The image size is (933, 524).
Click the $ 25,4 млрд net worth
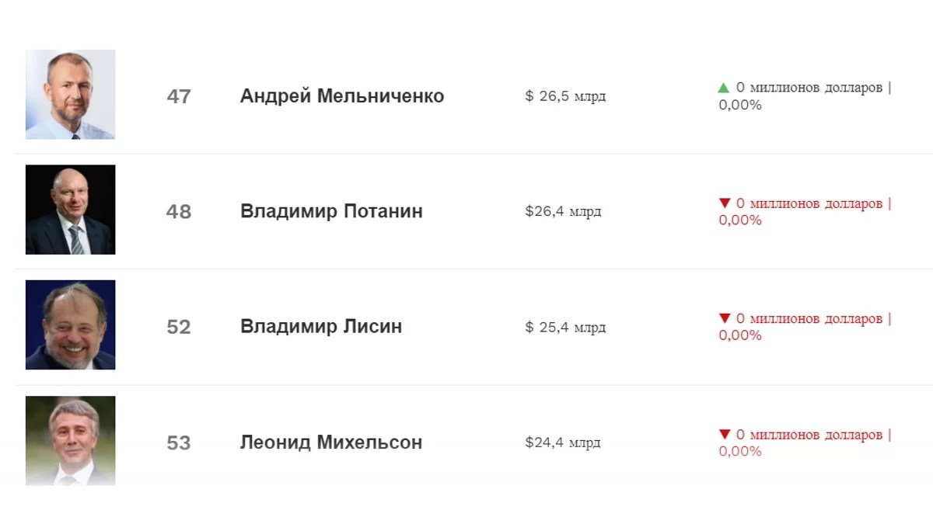565,327
